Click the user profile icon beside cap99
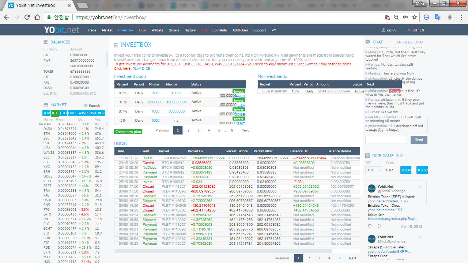The image size is (468, 263). click(384, 30)
